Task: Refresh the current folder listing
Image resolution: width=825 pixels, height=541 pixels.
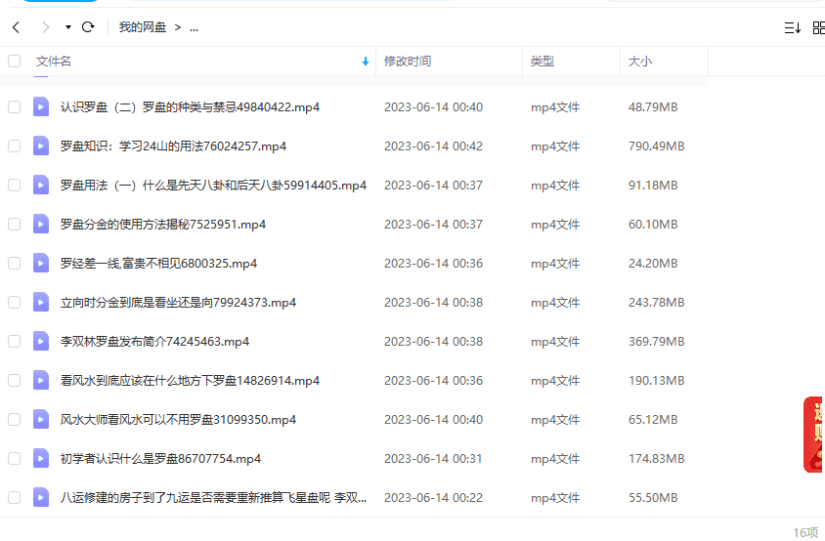Action: (x=88, y=27)
